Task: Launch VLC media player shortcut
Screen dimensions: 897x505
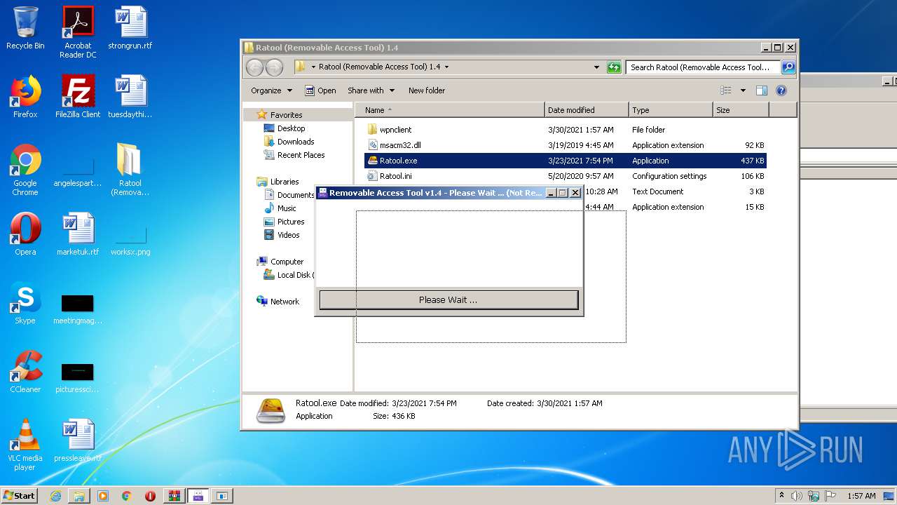Action: coord(25,445)
